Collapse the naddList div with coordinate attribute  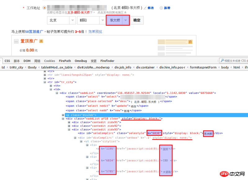(x=57, y=93)
